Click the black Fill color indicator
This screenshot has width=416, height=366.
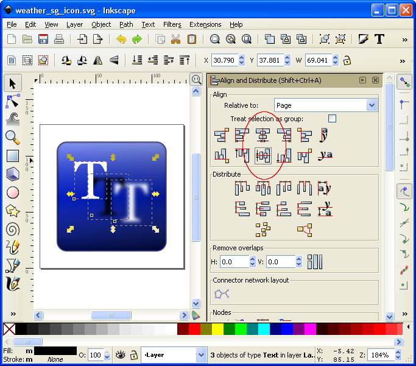click(55, 351)
